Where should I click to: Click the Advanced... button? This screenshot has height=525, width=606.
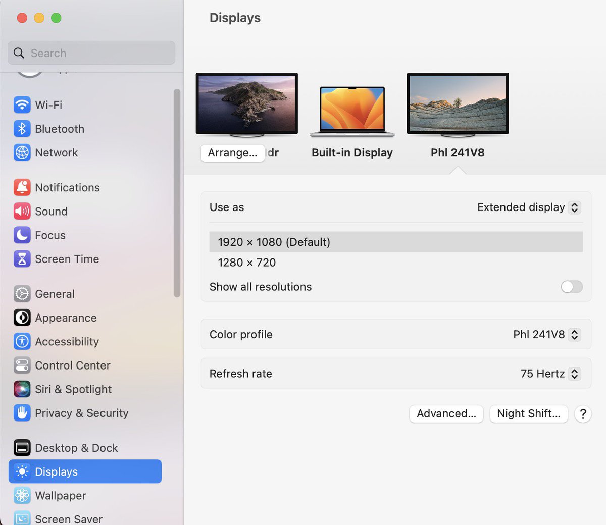[x=446, y=414]
